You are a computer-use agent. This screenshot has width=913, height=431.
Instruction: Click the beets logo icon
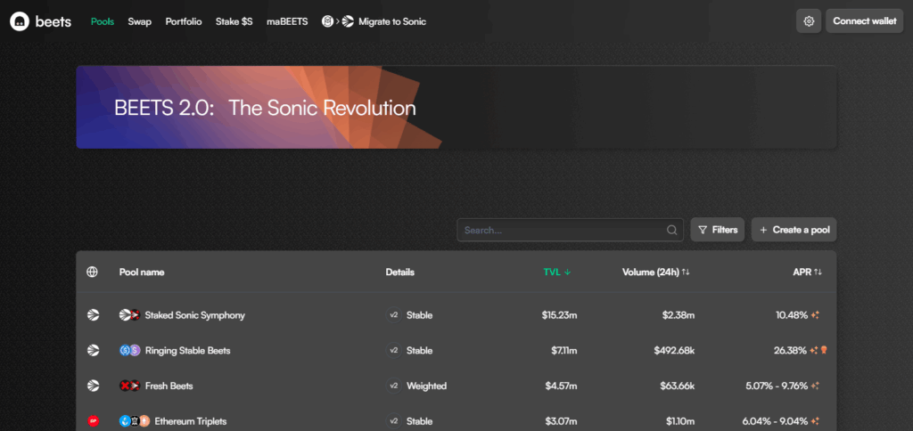coord(20,21)
